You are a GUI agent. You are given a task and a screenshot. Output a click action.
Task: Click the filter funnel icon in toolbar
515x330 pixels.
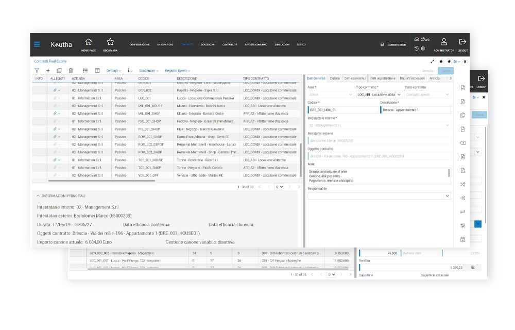tap(37, 70)
